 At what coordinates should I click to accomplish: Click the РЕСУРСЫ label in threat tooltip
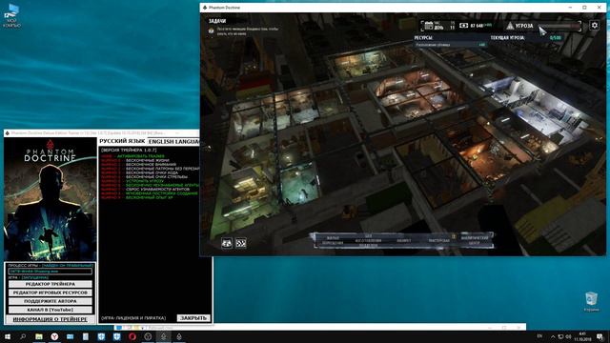tap(423, 38)
